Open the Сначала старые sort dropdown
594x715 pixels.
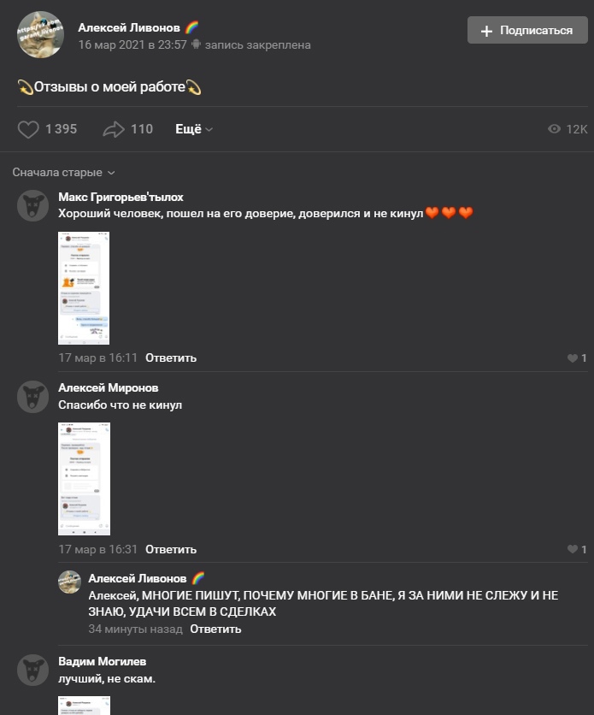[64, 173]
